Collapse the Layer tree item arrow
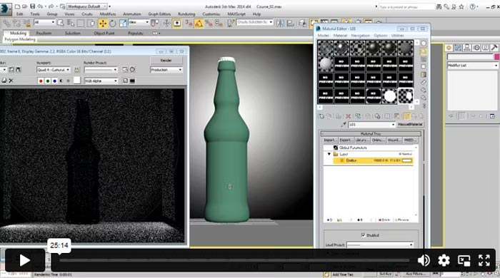This screenshot has width=500, height=278. tap(329, 154)
